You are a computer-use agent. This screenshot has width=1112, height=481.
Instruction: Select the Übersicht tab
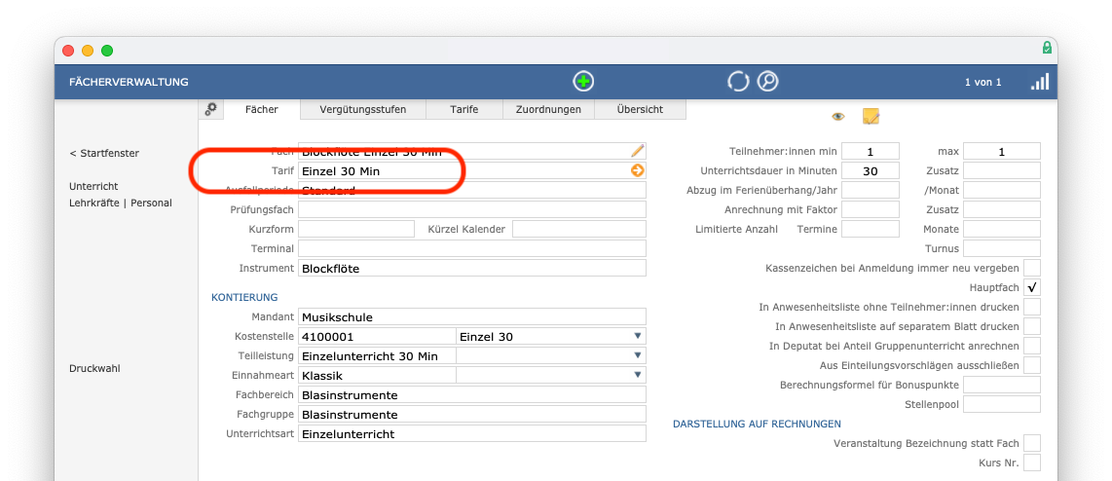(x=640, y=109)
